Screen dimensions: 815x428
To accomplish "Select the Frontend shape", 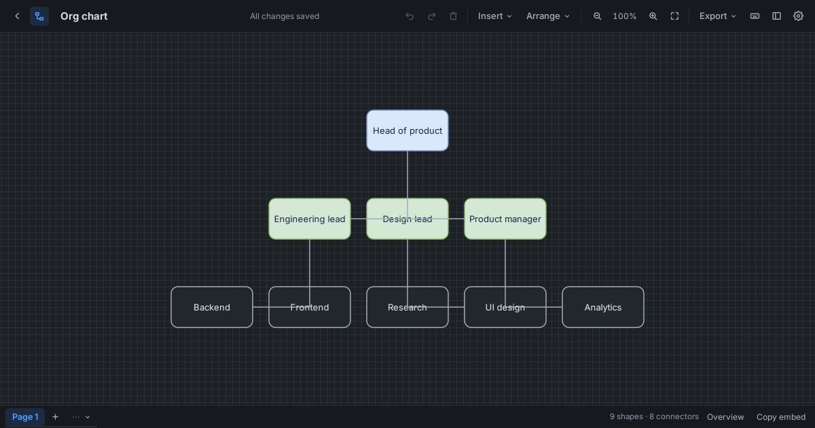I will click(x=310, y=307).
